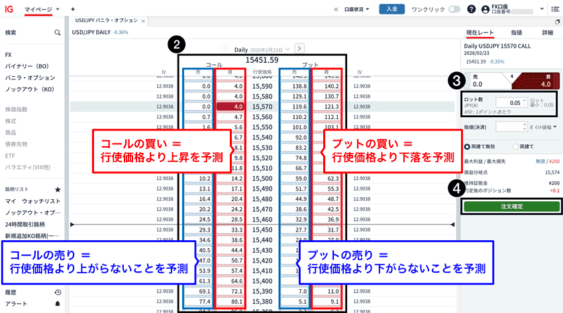This screenshot has height=313, width=563.
Task: Expand the FX口座 account dropdown
Action: tap(542, 9)
